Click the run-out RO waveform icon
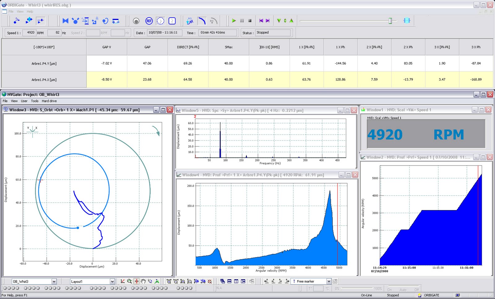 190,21
